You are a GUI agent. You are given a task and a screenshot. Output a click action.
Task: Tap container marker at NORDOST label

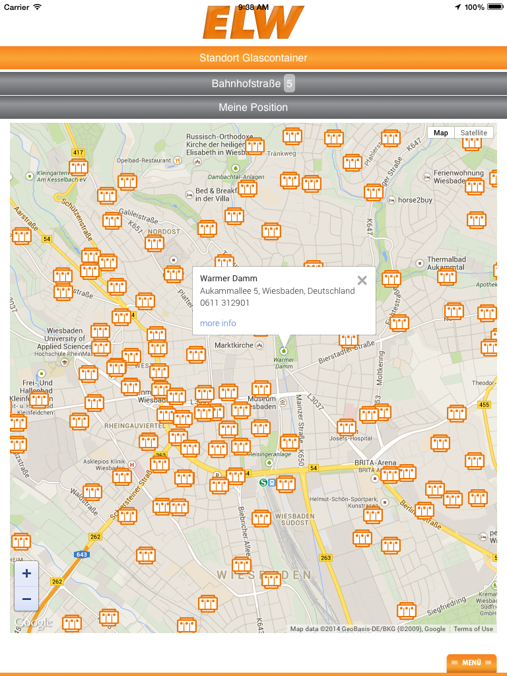coord(154,243)
